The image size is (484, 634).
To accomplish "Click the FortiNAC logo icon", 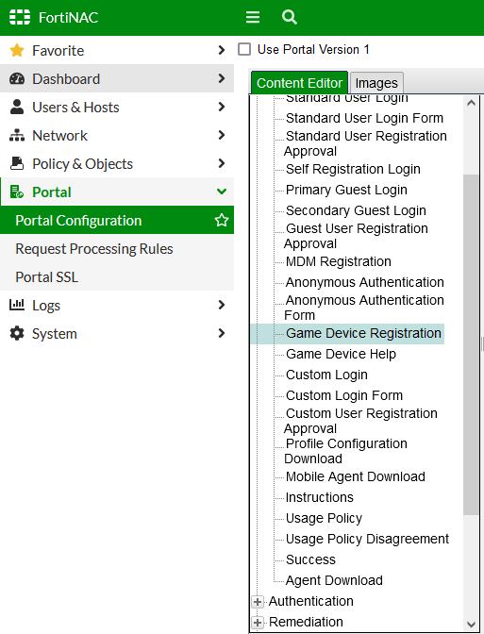I will pyautogui.click(x=20, y=17).
